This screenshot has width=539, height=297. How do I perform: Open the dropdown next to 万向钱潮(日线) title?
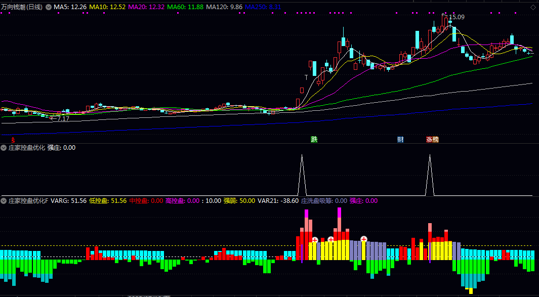[49, 8]
